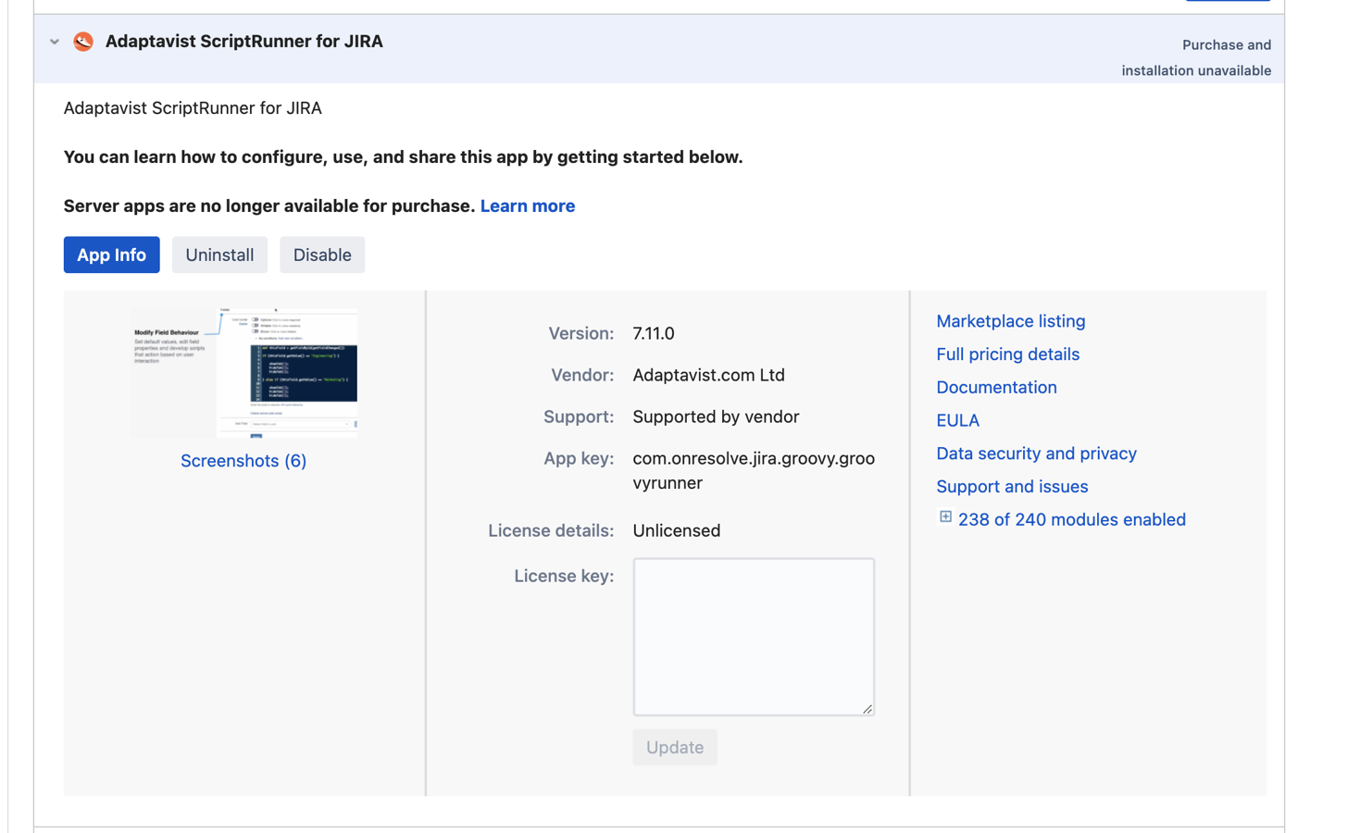Disable the ScriptRunner app
Image resolution: width=1360 pixels, height=833 pixels.
click(x=322, y=255)
